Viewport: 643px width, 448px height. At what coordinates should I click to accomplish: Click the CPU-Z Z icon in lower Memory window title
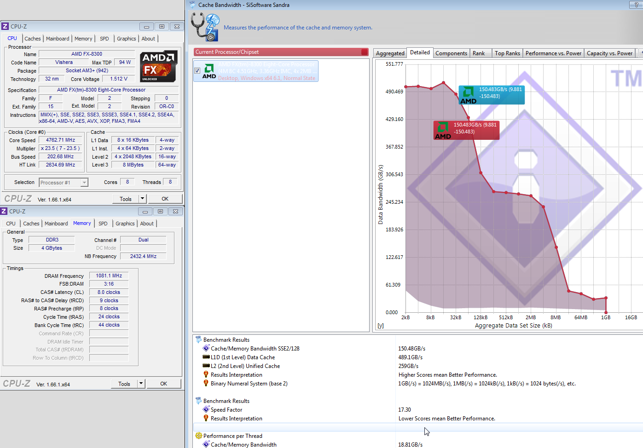point(4,212)
